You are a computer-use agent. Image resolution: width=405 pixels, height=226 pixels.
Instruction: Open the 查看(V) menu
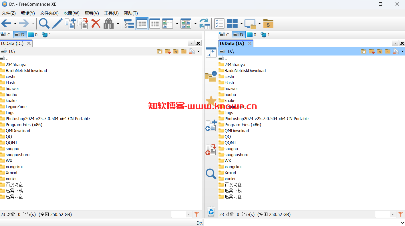(92, 13)
